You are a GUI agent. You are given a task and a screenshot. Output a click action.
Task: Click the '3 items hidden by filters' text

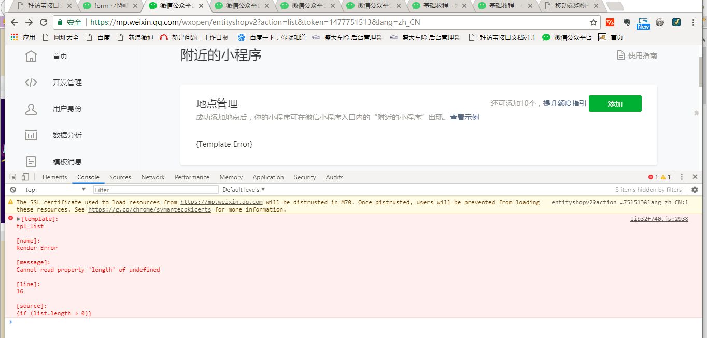(648, 190)
